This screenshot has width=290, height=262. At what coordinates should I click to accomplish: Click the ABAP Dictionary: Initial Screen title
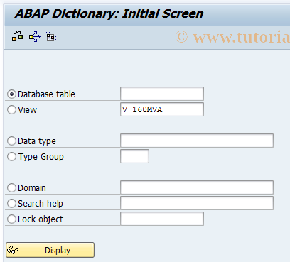point(109,13)
